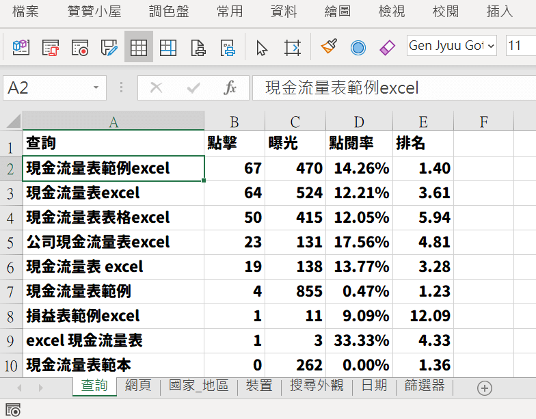The height and width of the screenshot is (419, 536).
Task: Click the orange format painter brush
Action: tap(329, 46)
